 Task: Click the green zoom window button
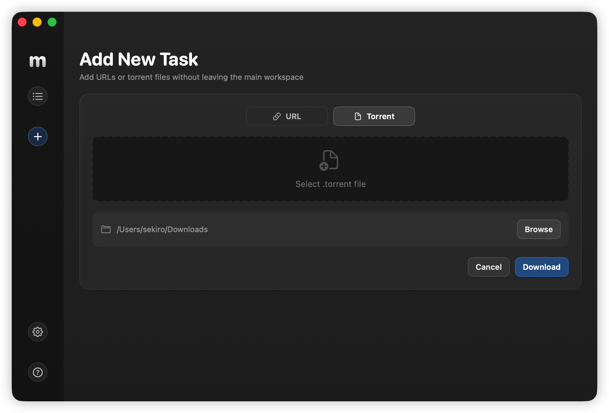[52, 22]
